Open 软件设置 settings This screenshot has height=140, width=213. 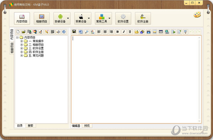tap(123, 18)
